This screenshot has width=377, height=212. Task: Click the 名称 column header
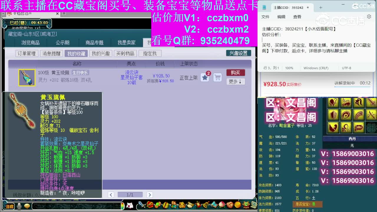coord(77,64)
